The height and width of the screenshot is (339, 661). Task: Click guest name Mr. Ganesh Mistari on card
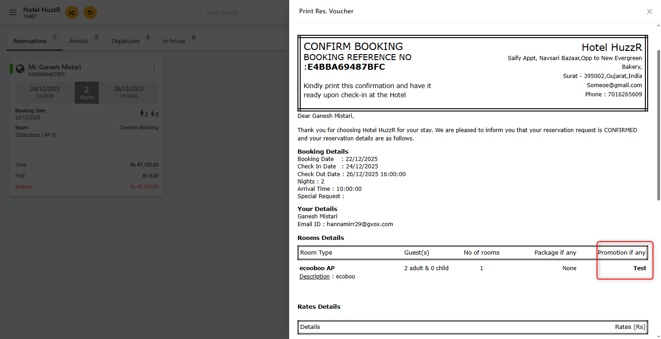point(55,67)
